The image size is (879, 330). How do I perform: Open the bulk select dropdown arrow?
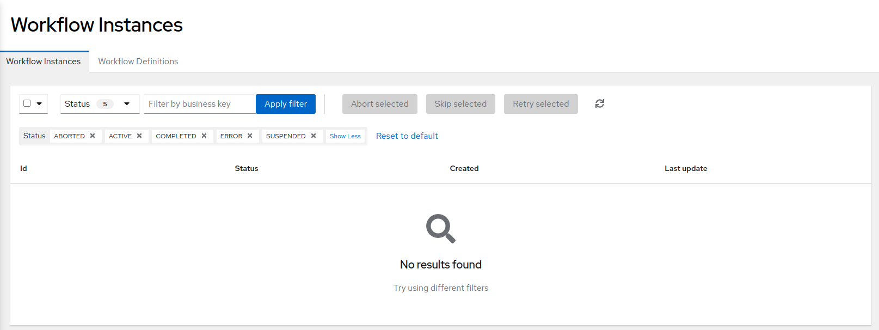tap(39, 103)
